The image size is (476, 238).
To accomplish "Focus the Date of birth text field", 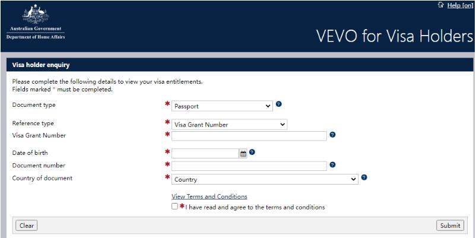I will [205, 154].
